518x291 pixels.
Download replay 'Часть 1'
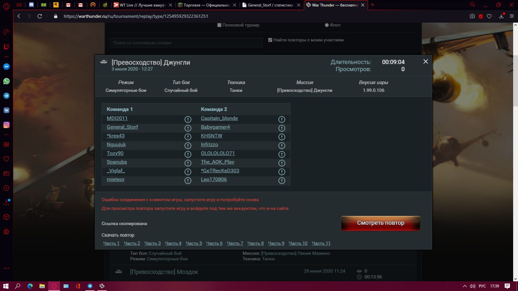tap(111, 243)
